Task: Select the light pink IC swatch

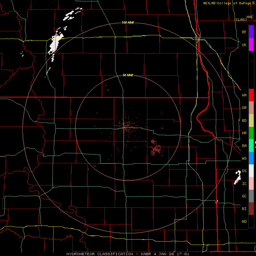Action: [x=251, y=183]
